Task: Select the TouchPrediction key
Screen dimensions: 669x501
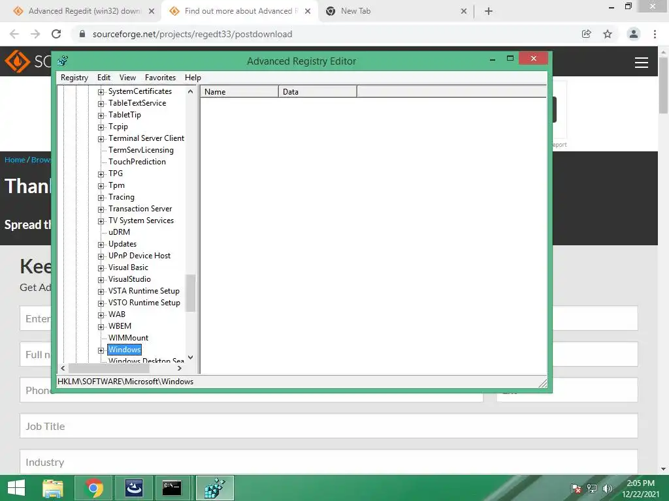Action: (137, 162)
